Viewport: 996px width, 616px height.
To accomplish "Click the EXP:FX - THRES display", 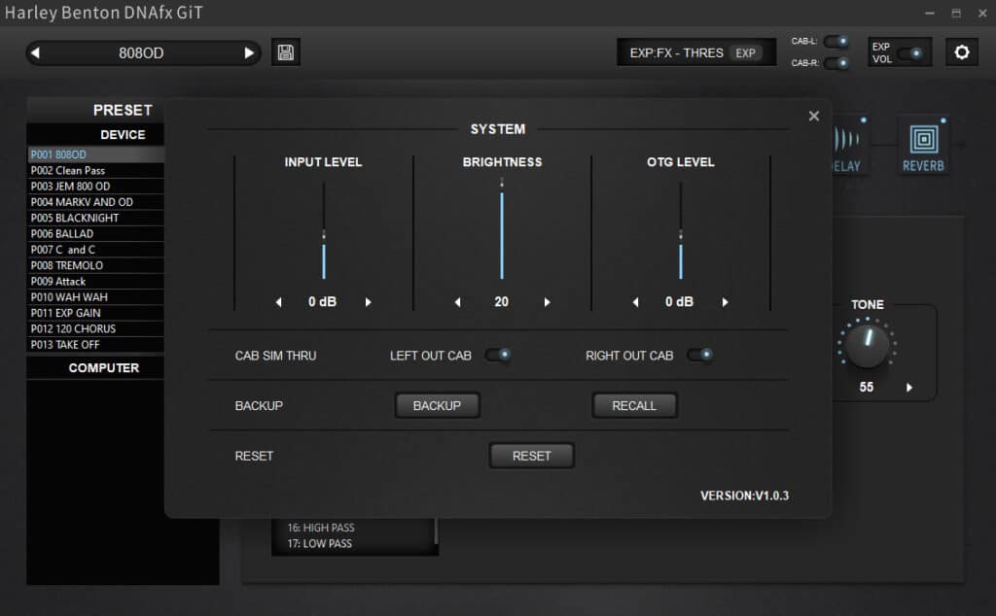I will (x=677, y=53).
